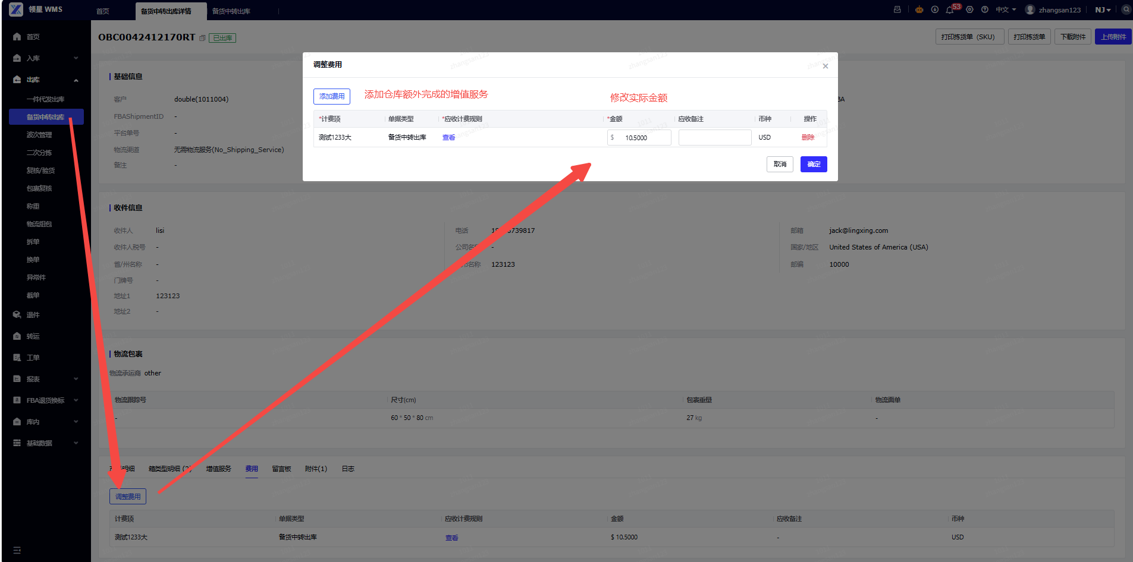Open the 中文 language dropdown

[x=1006, y=10]
